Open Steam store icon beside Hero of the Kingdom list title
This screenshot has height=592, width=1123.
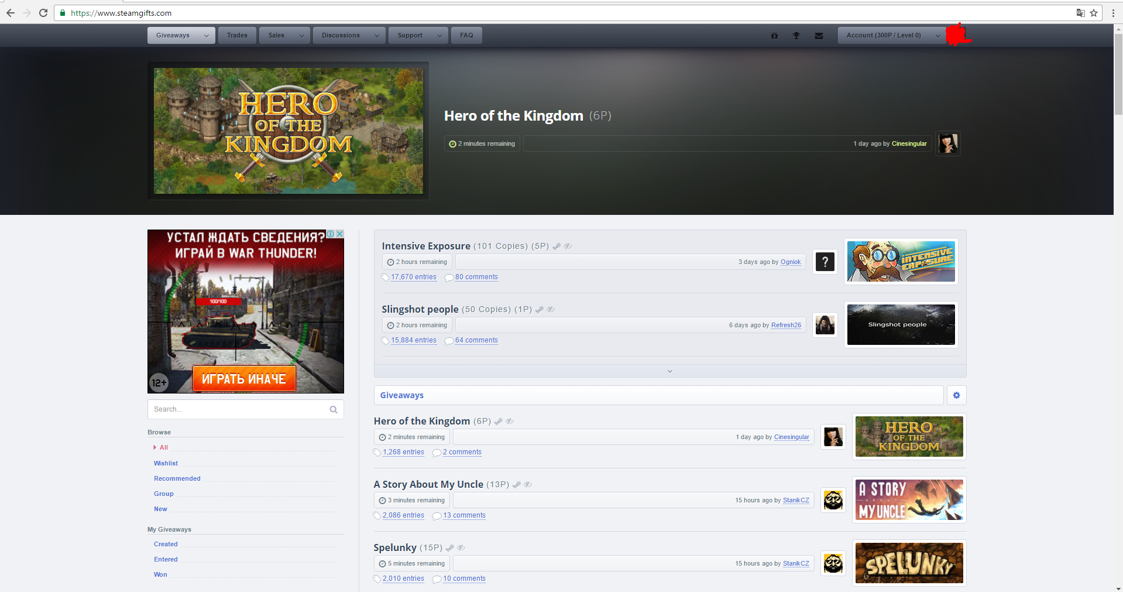(x=499, y=422)
